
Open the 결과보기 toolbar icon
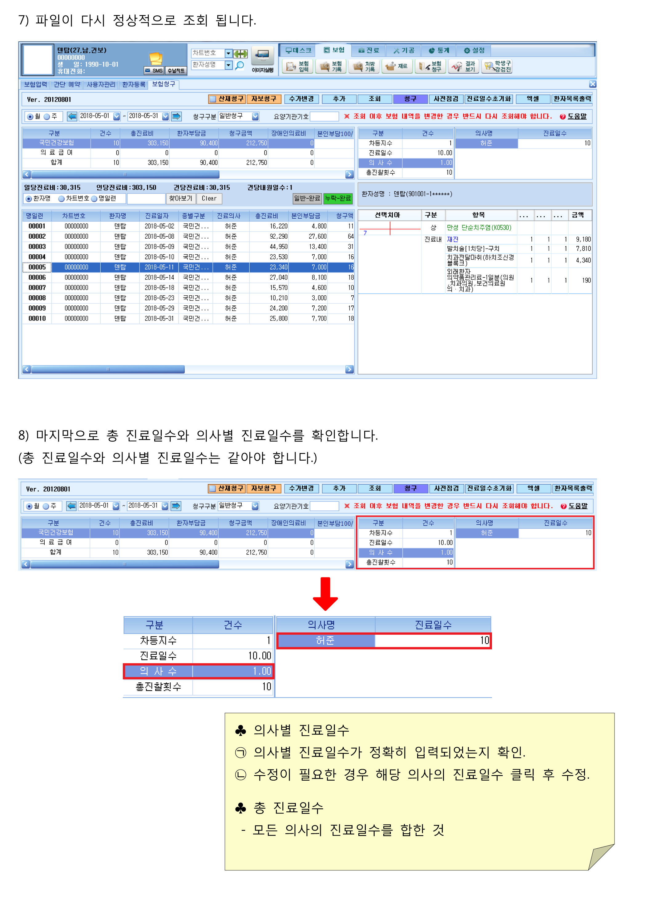[464, 66]
